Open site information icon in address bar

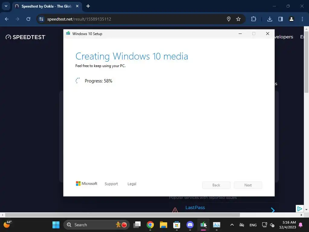pos(41,19)
